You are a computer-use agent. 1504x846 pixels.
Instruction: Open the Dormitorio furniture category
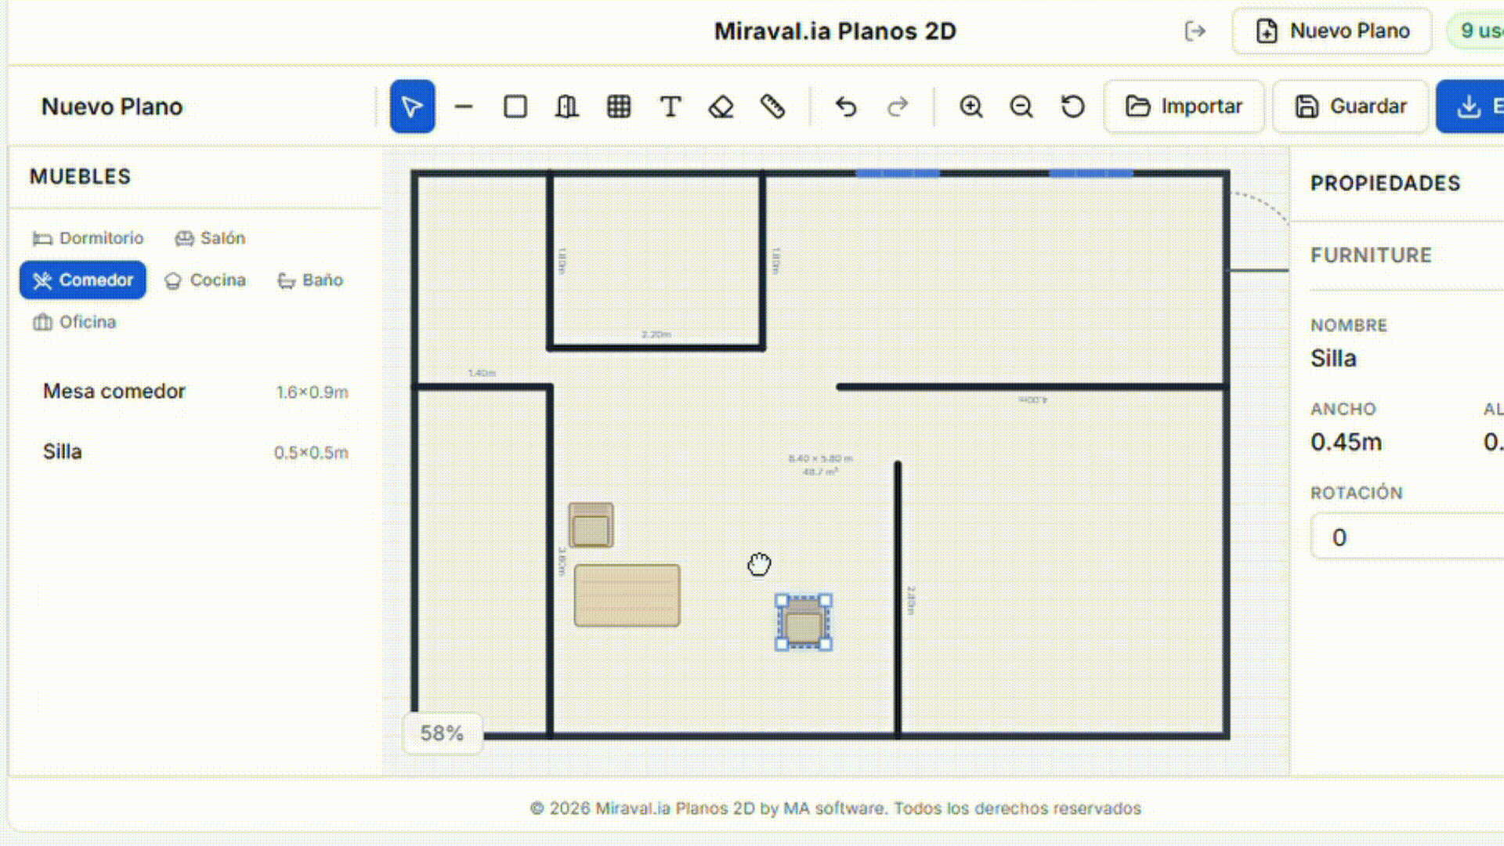88,238
